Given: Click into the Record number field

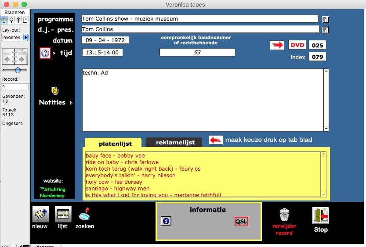Looking at the screenshot, I should 15,87.
